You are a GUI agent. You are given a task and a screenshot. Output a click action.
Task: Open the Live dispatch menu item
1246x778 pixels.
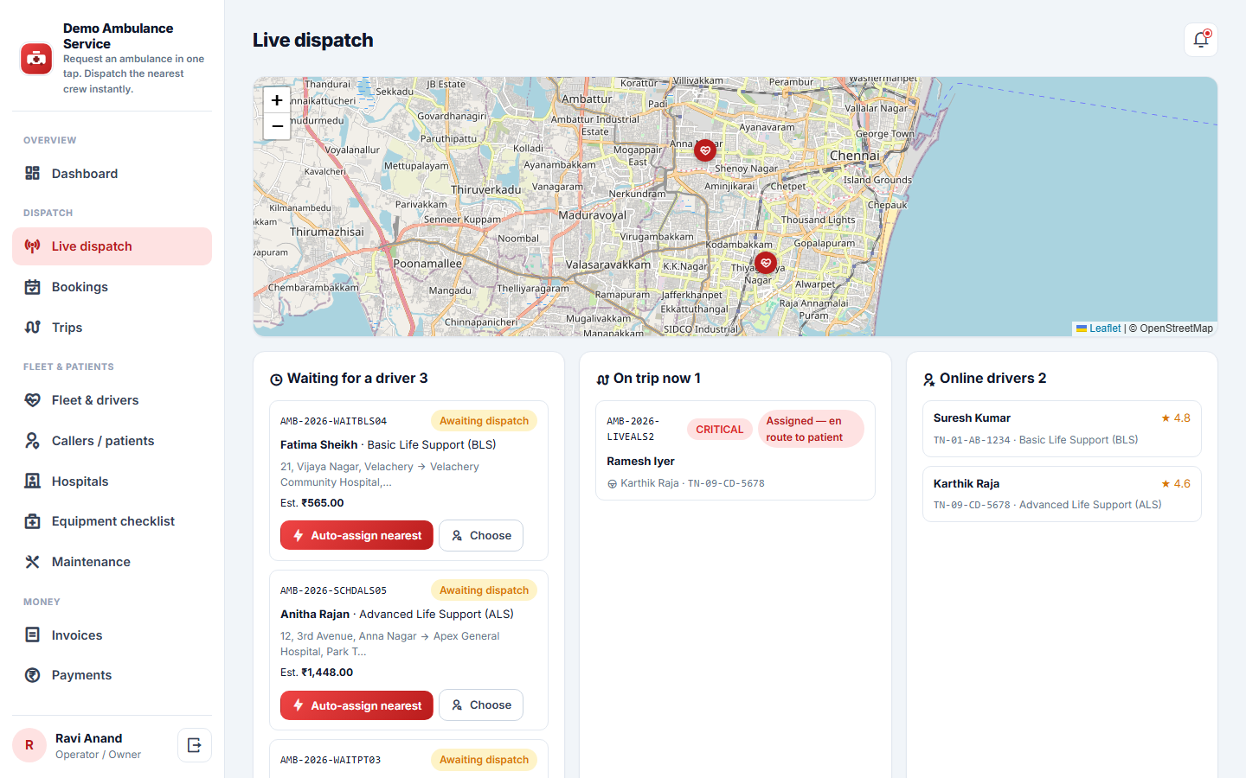[112, 246]
